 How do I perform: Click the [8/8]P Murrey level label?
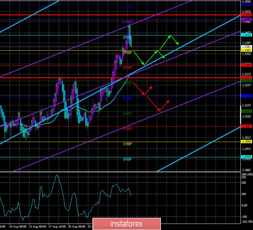[x=127, y=37]
